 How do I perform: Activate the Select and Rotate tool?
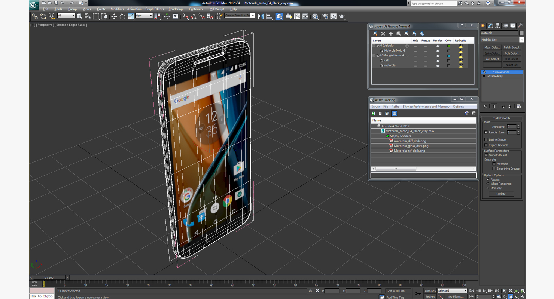(x=122, y=16)
